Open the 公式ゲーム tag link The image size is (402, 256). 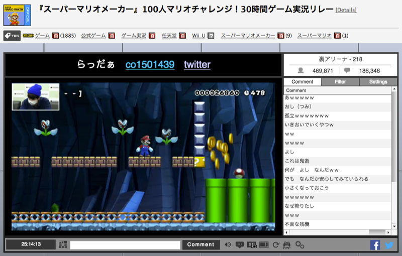coord(93,36)
